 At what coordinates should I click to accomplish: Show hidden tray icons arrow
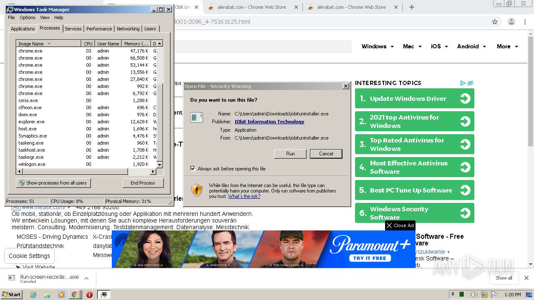tap(453, 295)
